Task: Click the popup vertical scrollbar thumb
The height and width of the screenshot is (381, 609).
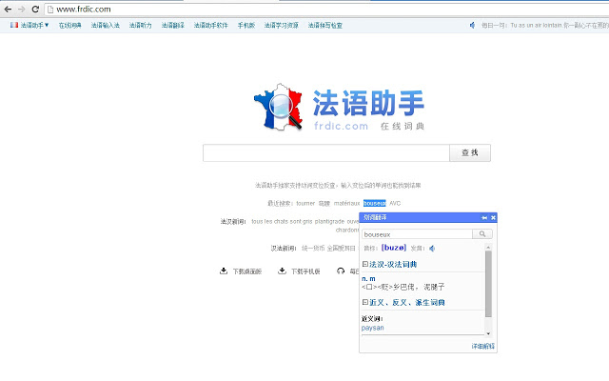Action: (x=488, y=284)
